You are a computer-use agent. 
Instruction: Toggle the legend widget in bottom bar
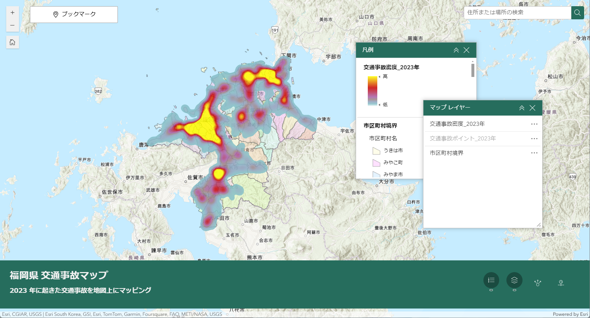click(491, 280)
